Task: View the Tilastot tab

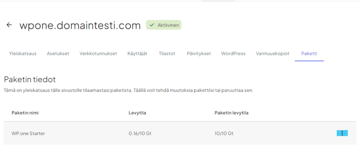Action: point(167,54)
